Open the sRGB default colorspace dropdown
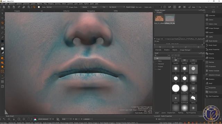 tap(44, 119)
